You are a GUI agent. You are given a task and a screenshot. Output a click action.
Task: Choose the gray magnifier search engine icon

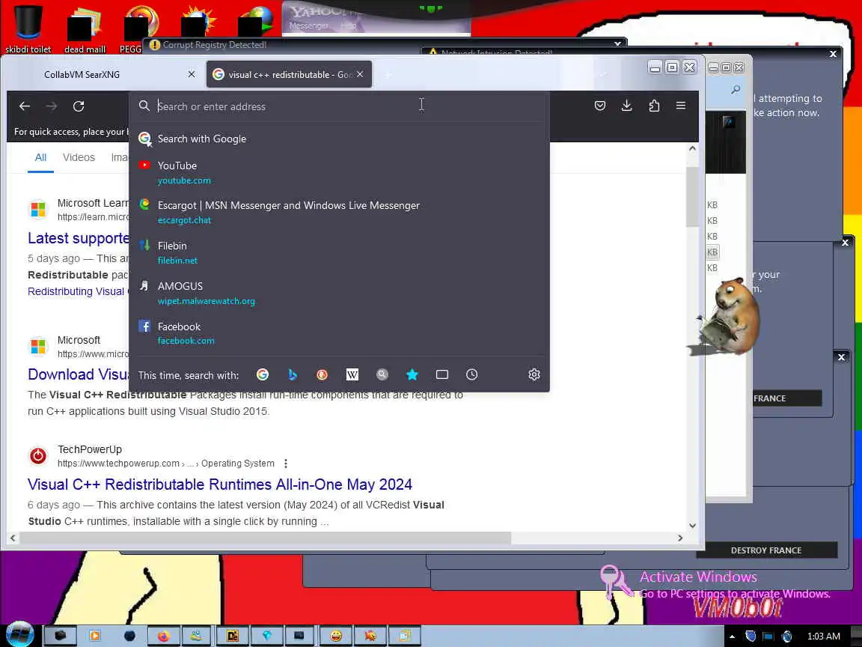pyautogui.click(x=382, y=374)
